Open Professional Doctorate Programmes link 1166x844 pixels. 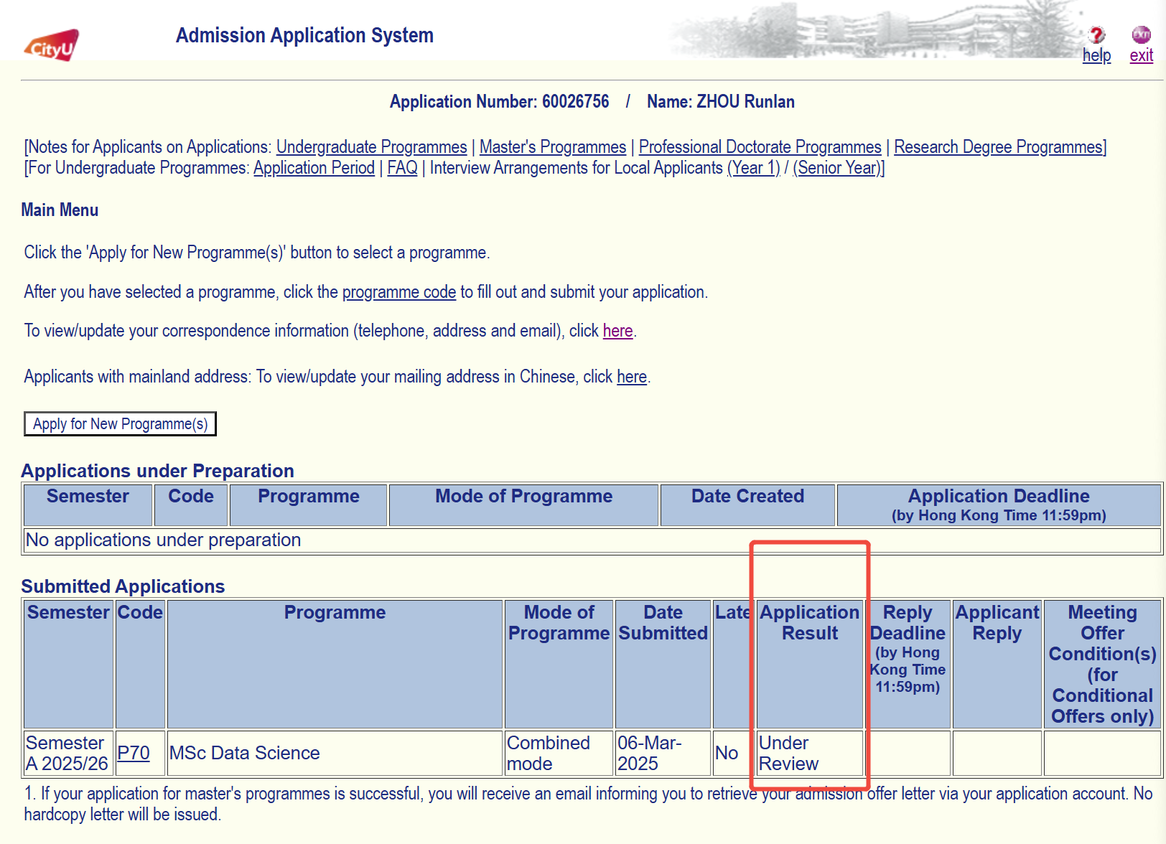click(760, 147)
